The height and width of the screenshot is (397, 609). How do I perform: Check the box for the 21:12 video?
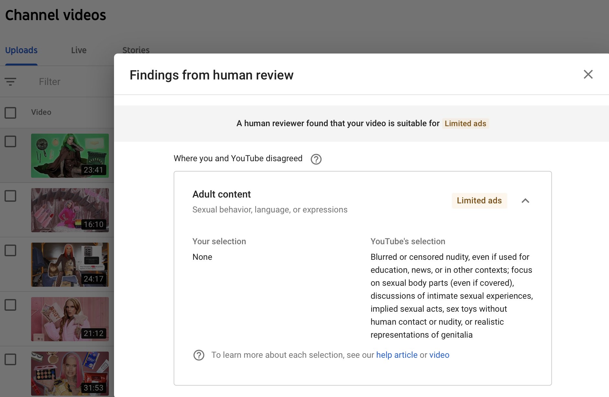[10, 305]
